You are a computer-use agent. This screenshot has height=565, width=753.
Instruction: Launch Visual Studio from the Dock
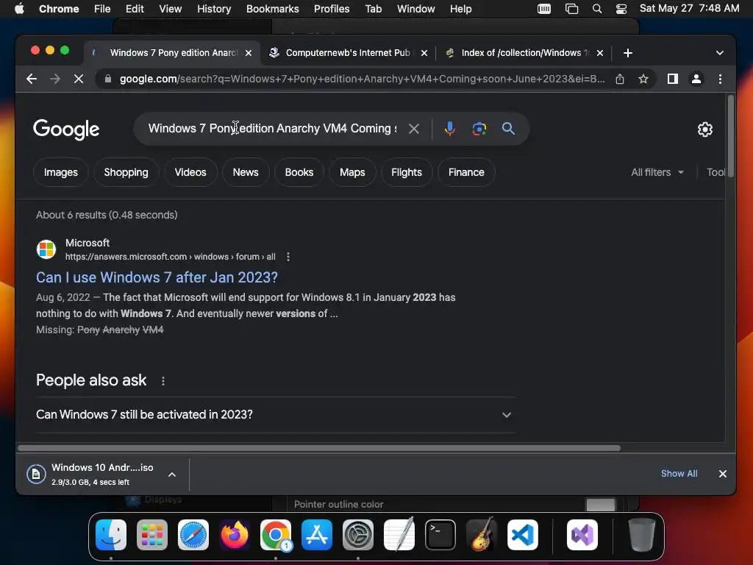click(582, 535)
